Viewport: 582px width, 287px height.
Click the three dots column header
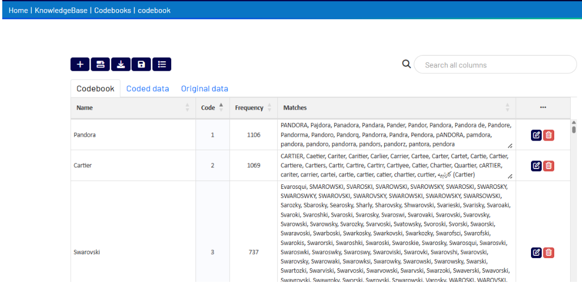point(543,108)
